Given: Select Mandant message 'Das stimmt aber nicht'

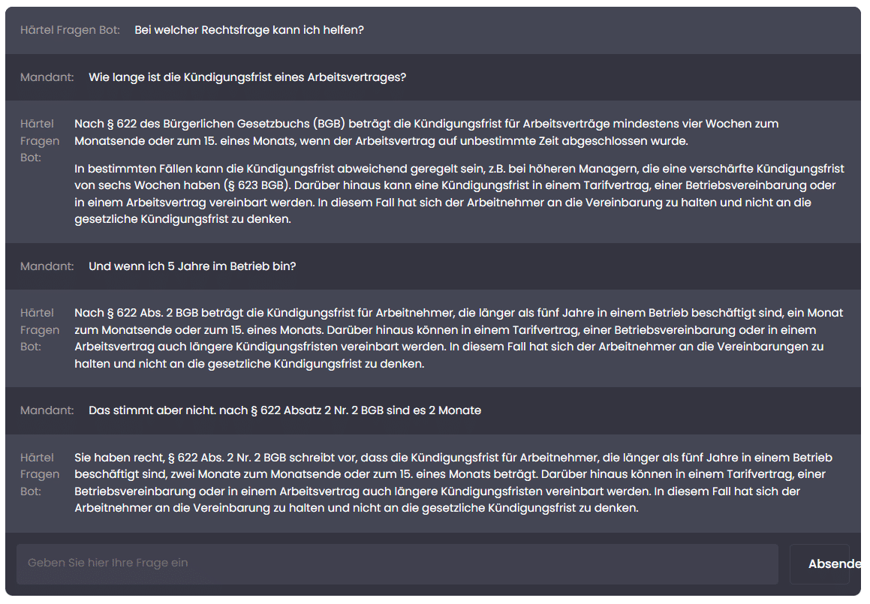Looking at the screenshot, I should coord(284,410).
